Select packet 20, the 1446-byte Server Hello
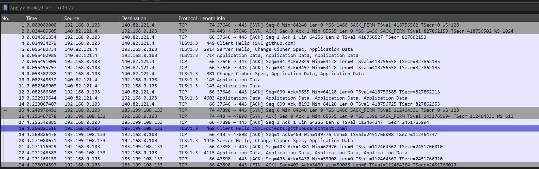This screenshot has width=539, height=169. tap(254, 141)
